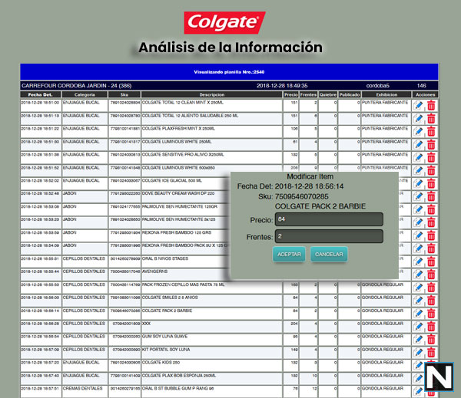Delete the COLGATE SENSITIVE PRO ALIVIO row

431,158
